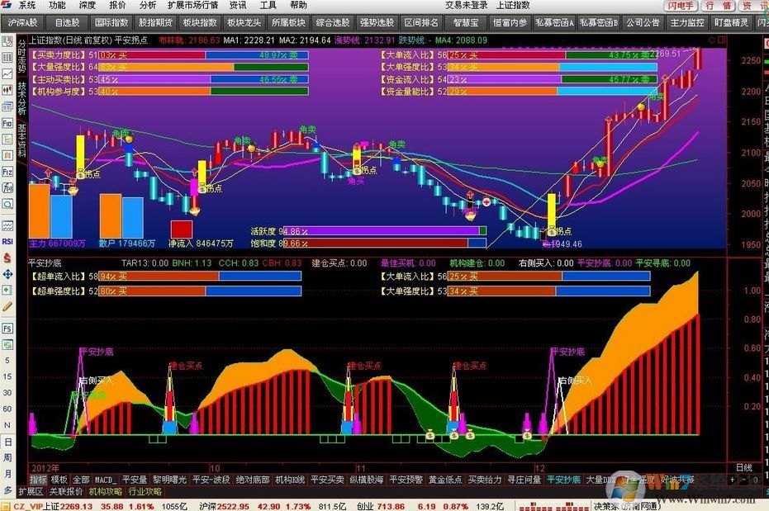This screenshot has height=511, width=769.
Task: Switch to 技术分析 vertical tab
Action: pyautogui.click(x=22, y=98)
